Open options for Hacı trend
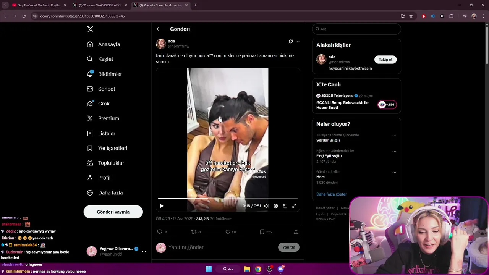The height and width of the screenshot is (275, 489). point(394,172)
